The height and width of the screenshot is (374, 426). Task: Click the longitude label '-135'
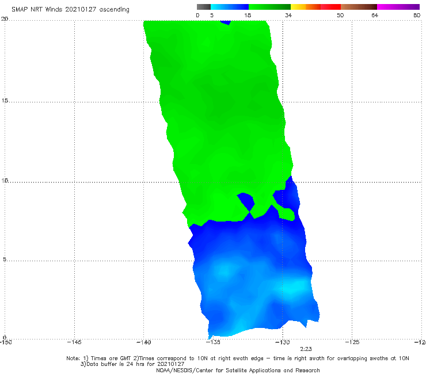click(x=213, y=342)
